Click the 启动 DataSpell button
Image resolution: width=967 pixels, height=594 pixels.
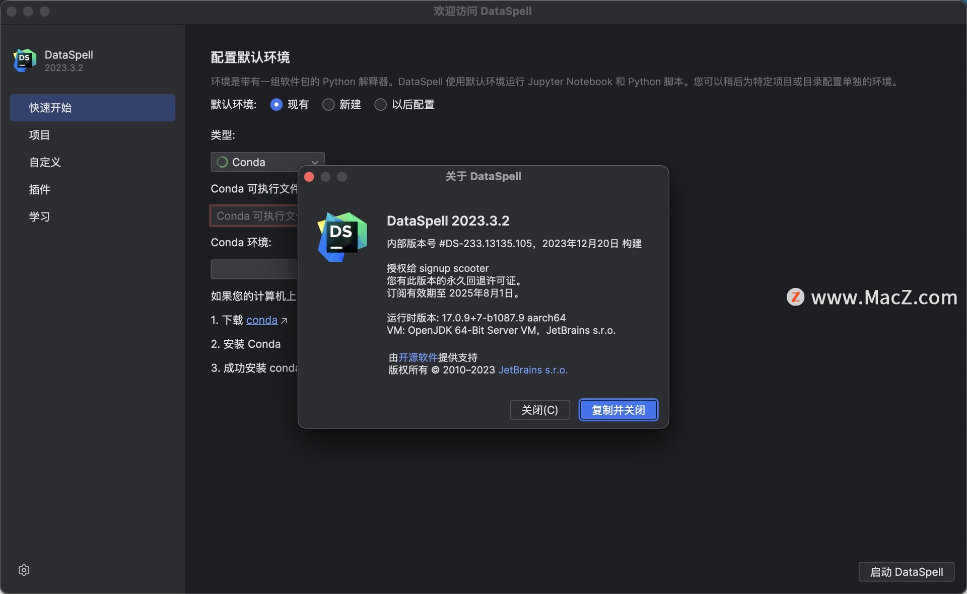click(907, 572)
